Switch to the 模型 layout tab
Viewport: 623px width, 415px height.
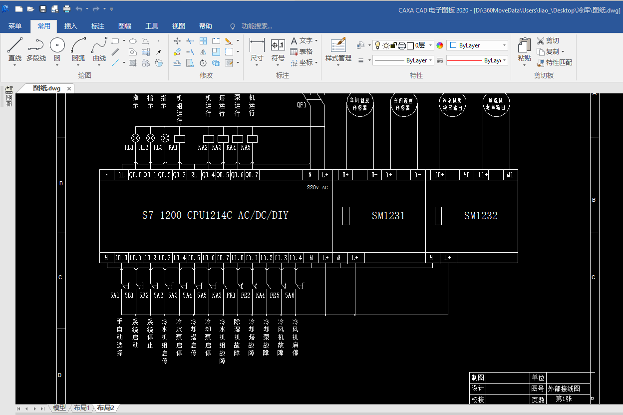pyautogui.click(x=59, y=408)
